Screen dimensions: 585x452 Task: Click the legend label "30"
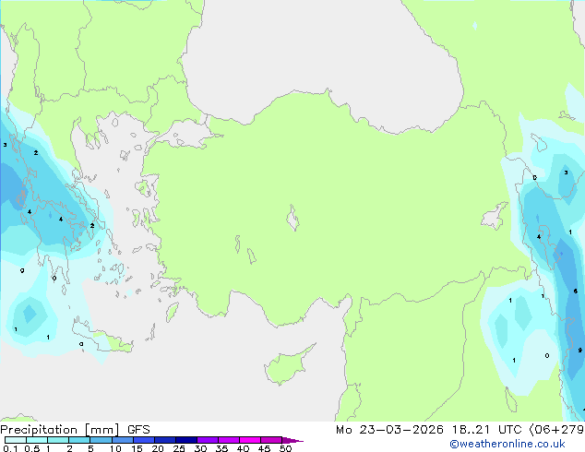200,448
